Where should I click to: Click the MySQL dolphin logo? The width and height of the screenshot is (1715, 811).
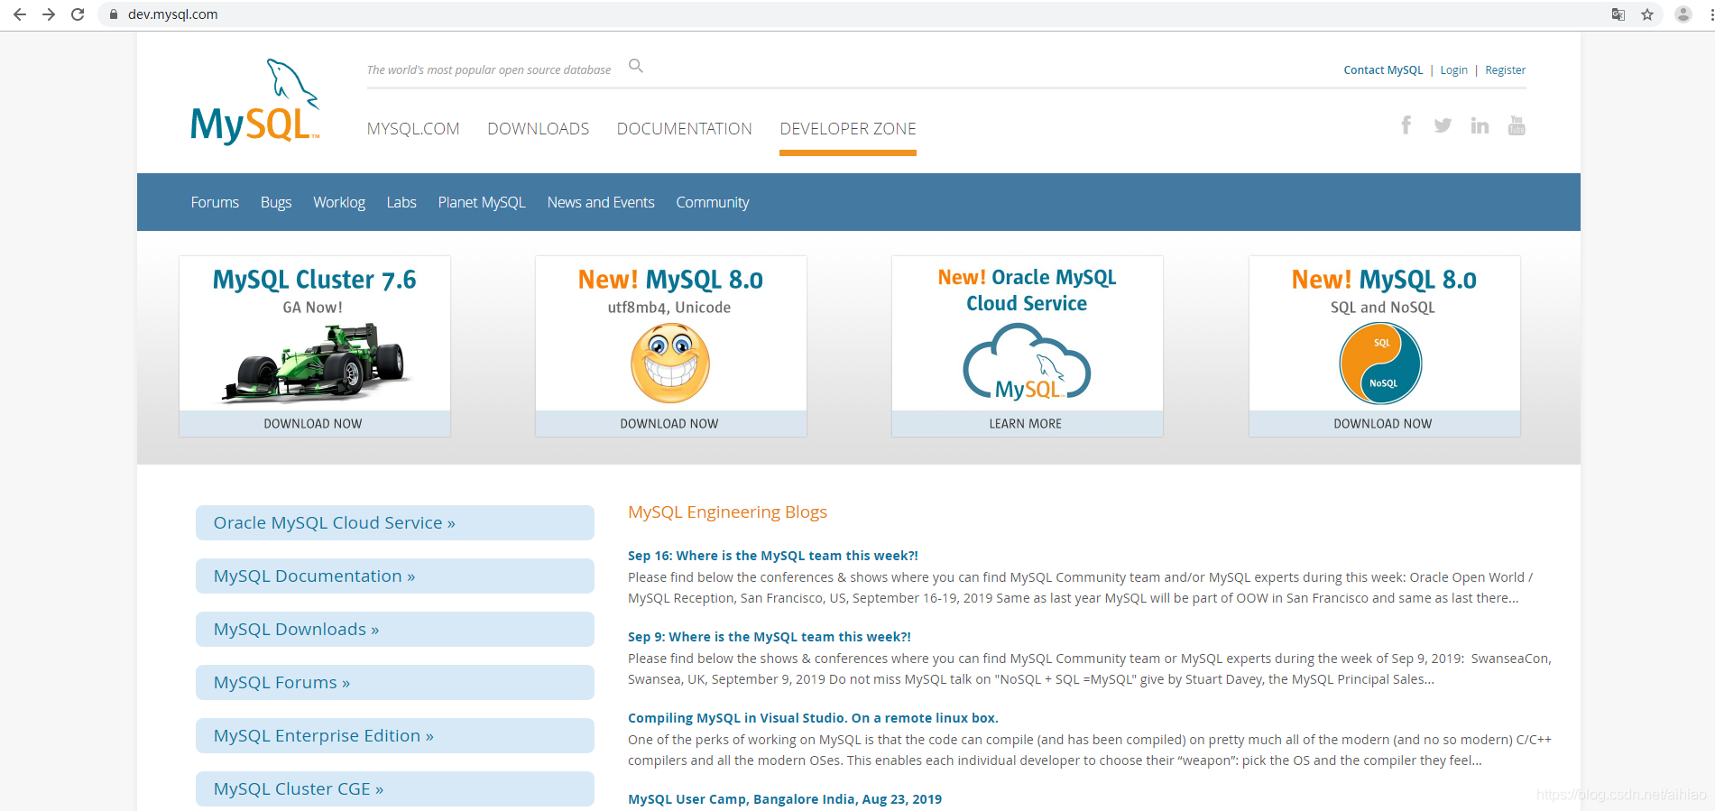pyautogui.click(x=255, y=101)
